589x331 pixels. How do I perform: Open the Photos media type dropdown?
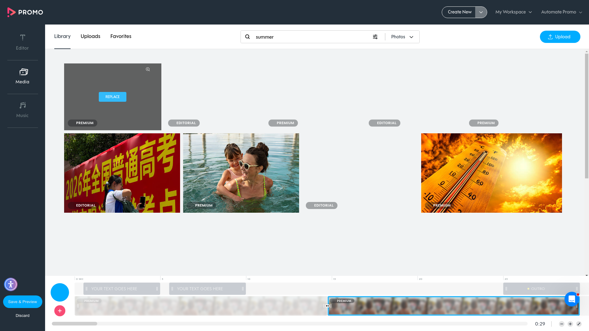point(402,37)
